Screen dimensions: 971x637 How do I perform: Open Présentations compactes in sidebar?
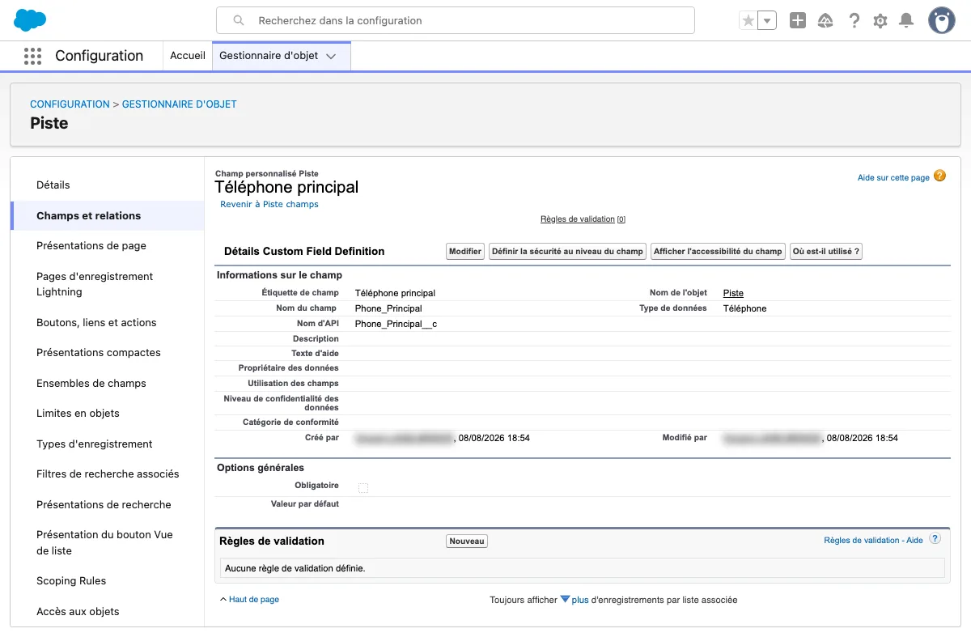point(99,353)
